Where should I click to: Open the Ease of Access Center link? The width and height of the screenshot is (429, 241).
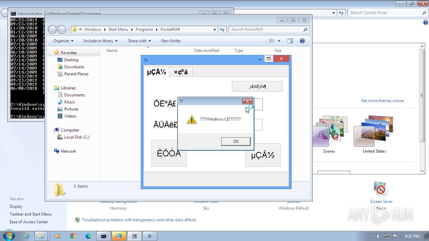pos(29,222)
